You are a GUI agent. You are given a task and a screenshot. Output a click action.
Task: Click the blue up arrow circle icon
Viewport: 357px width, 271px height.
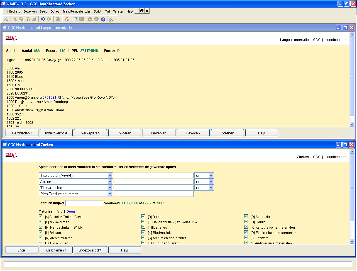coord(103,19)
